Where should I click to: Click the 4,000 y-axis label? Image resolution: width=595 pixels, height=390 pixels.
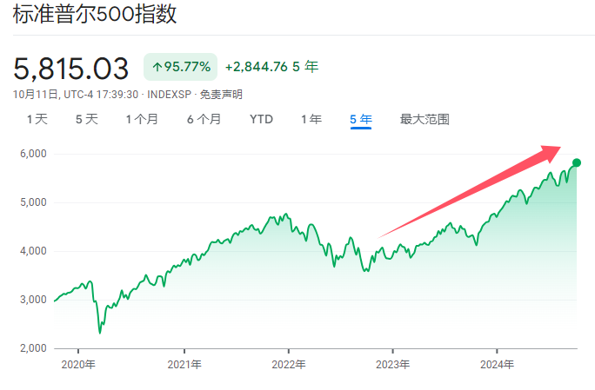coord(33,251)
